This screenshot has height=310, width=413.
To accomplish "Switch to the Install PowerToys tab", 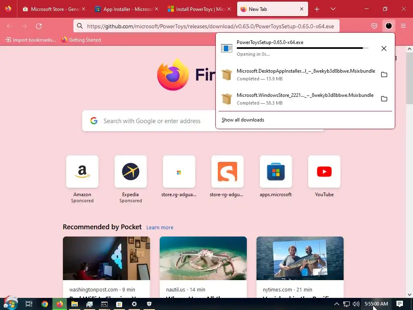I will [x=199, y=9].
